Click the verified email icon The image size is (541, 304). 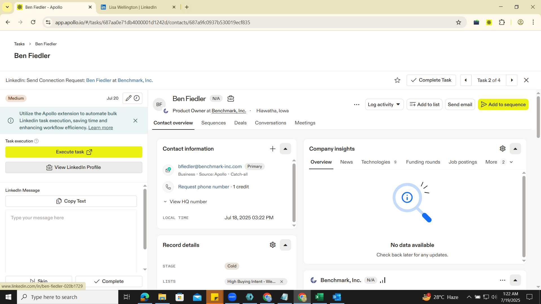[168, 170]
